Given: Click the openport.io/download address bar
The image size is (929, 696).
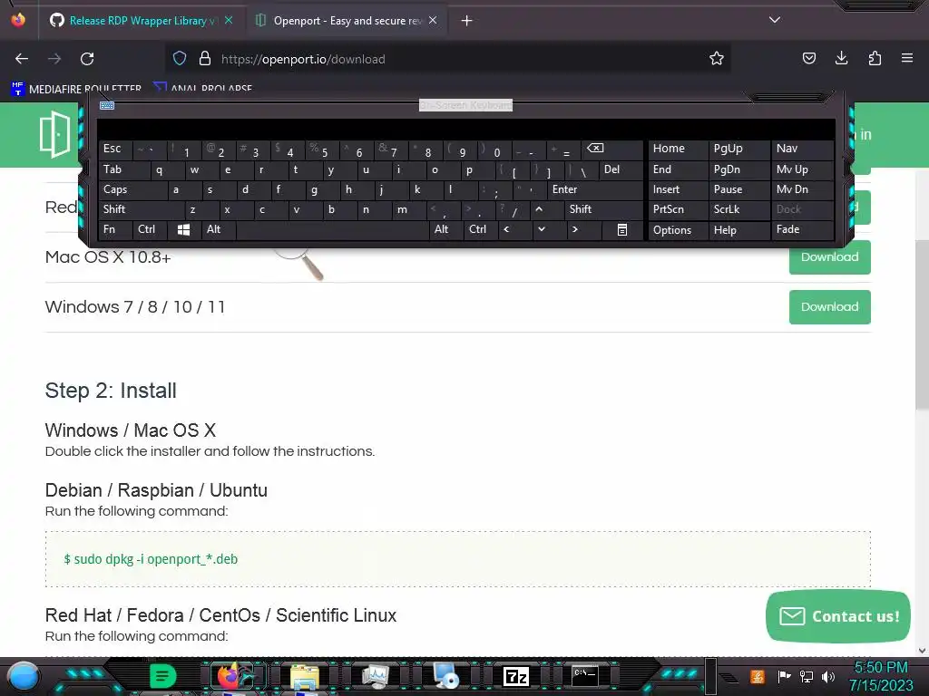Looking at the screenshot, I should click(x=450, y=59).
